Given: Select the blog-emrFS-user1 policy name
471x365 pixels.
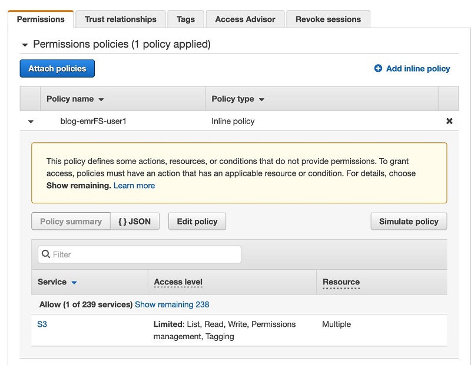Looking at the screenshot, I should [94, 121].
